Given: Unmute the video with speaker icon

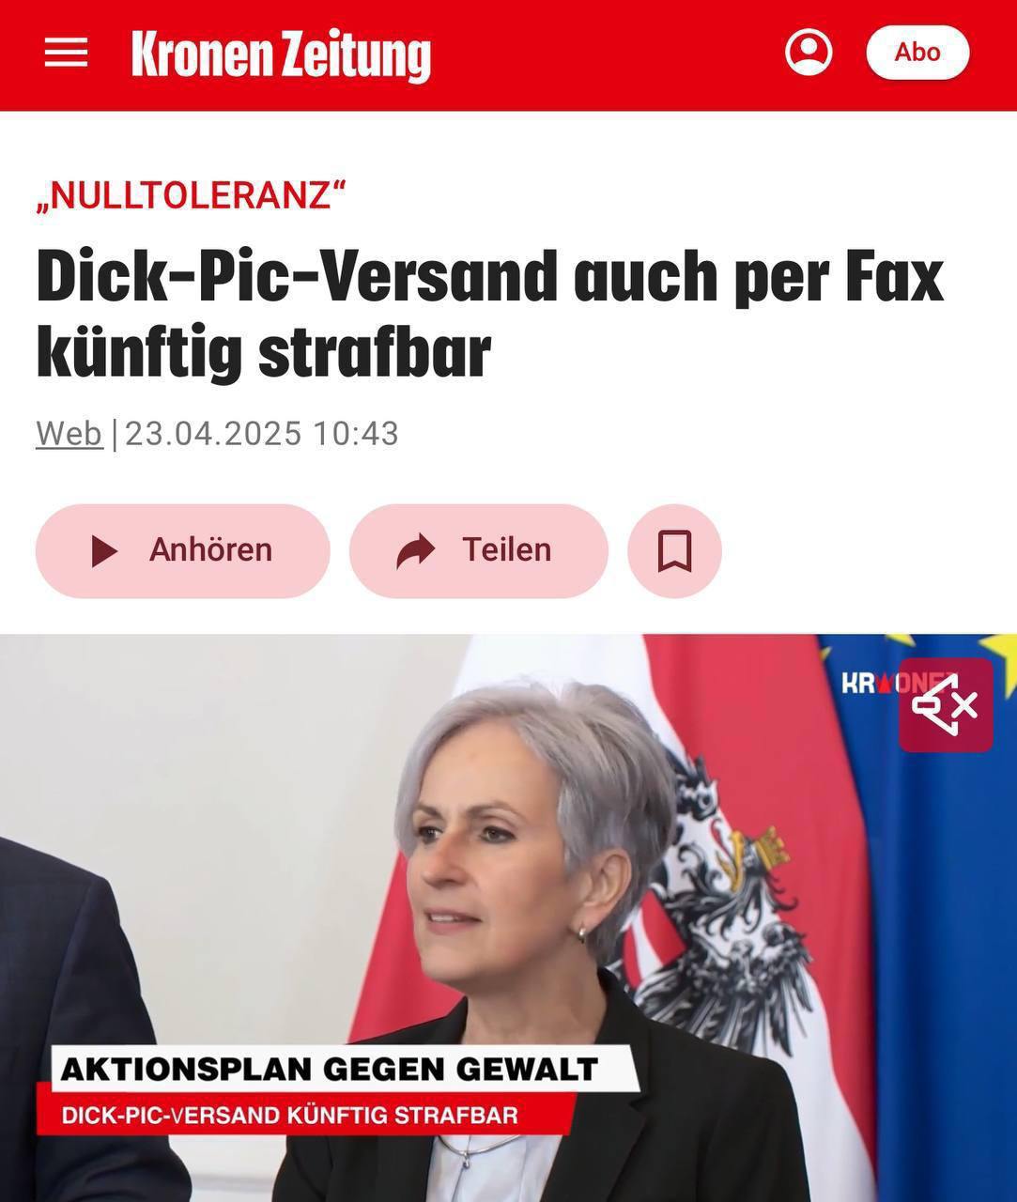Looking at the screenshot, I should point(946,705).
